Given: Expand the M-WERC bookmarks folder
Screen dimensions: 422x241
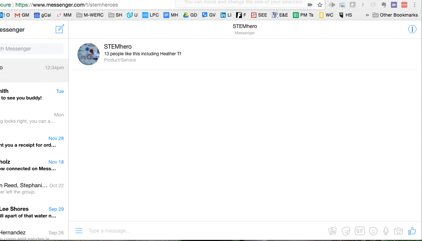Looking at the screenshot, I should (90, 15).
